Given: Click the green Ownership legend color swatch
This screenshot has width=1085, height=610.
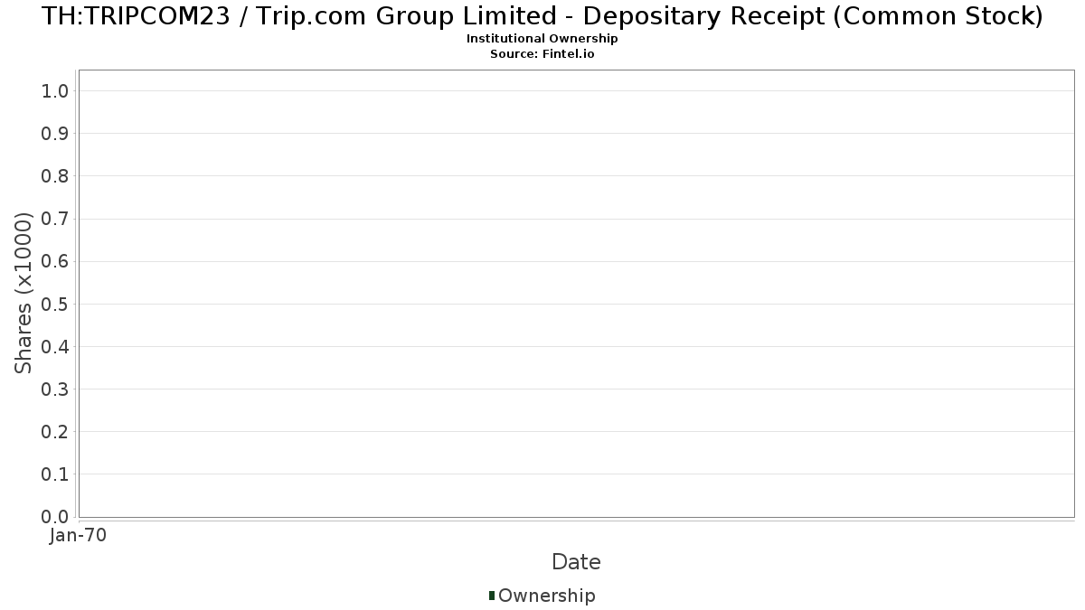Looking at the screenshot, I should (x=492, y=596).
